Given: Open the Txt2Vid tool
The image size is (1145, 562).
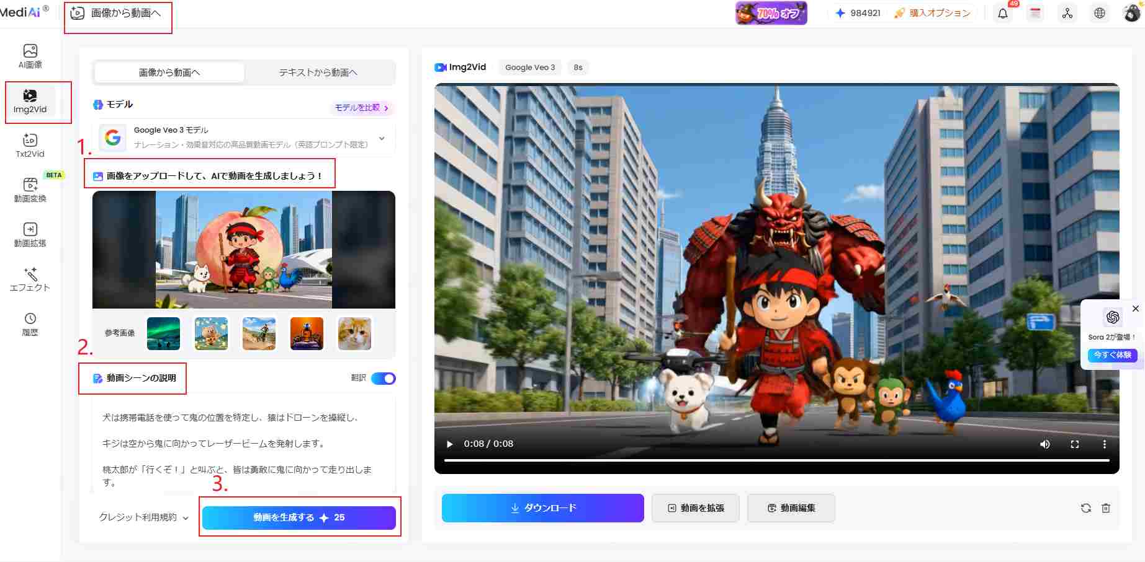Looking at the screenshot, I should tap(29, 145).
